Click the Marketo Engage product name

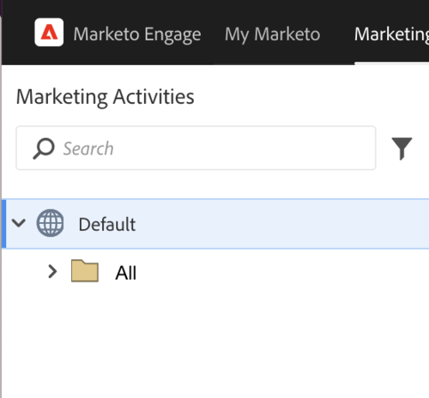pyautogui.click(x=137, y=34)
